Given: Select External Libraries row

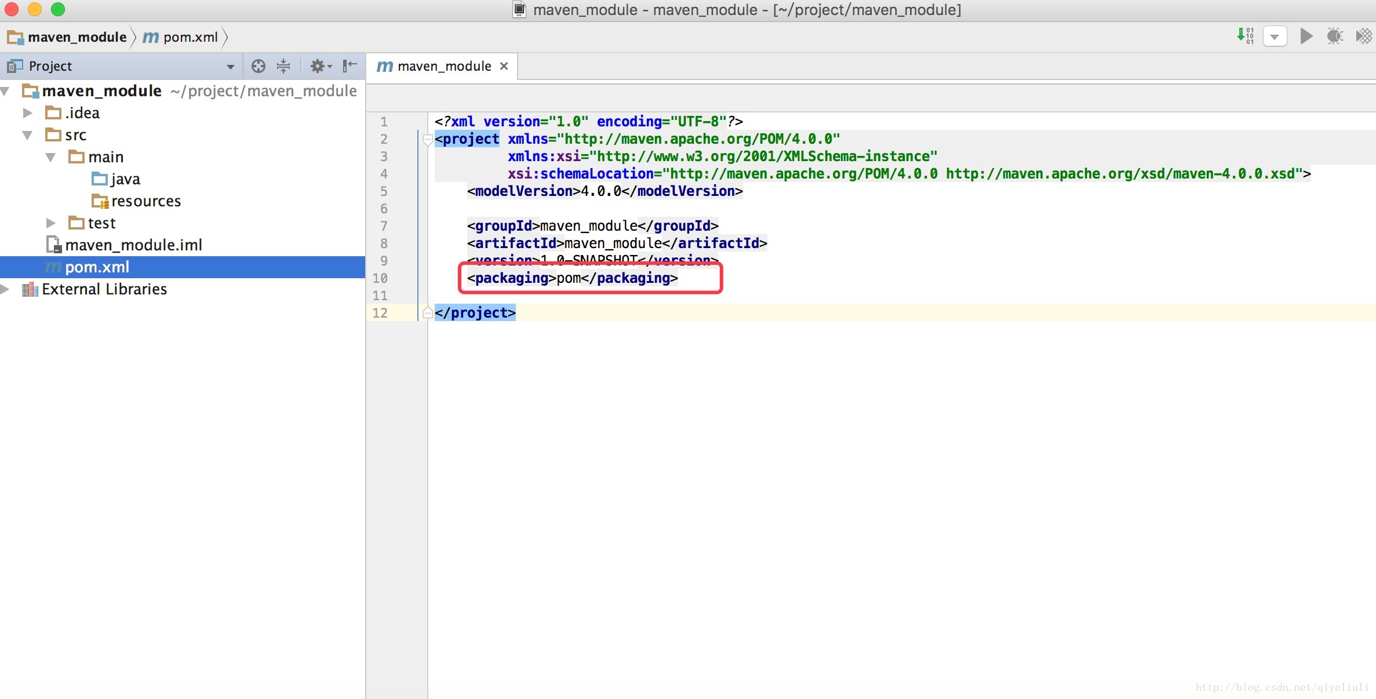Looking at the screenshot, I should [x=183, y=289].
